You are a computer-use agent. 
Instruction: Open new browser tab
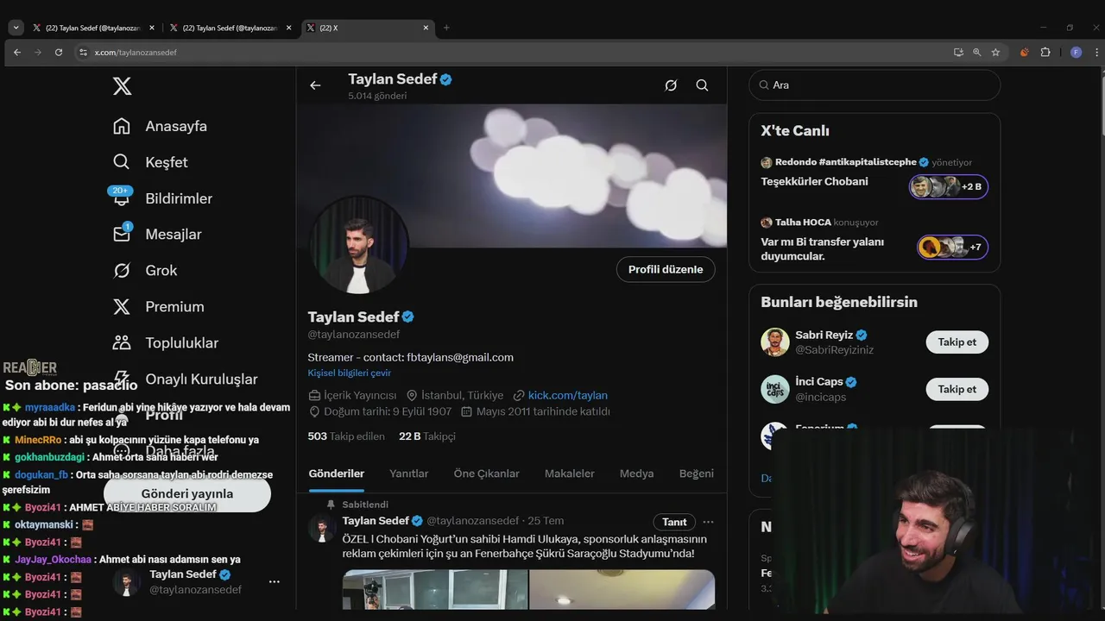click(446, 28)
